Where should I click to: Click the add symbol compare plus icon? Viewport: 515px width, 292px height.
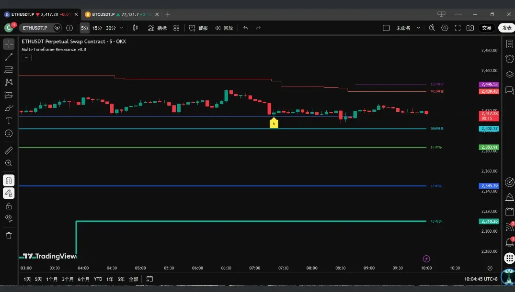point(69,28)
